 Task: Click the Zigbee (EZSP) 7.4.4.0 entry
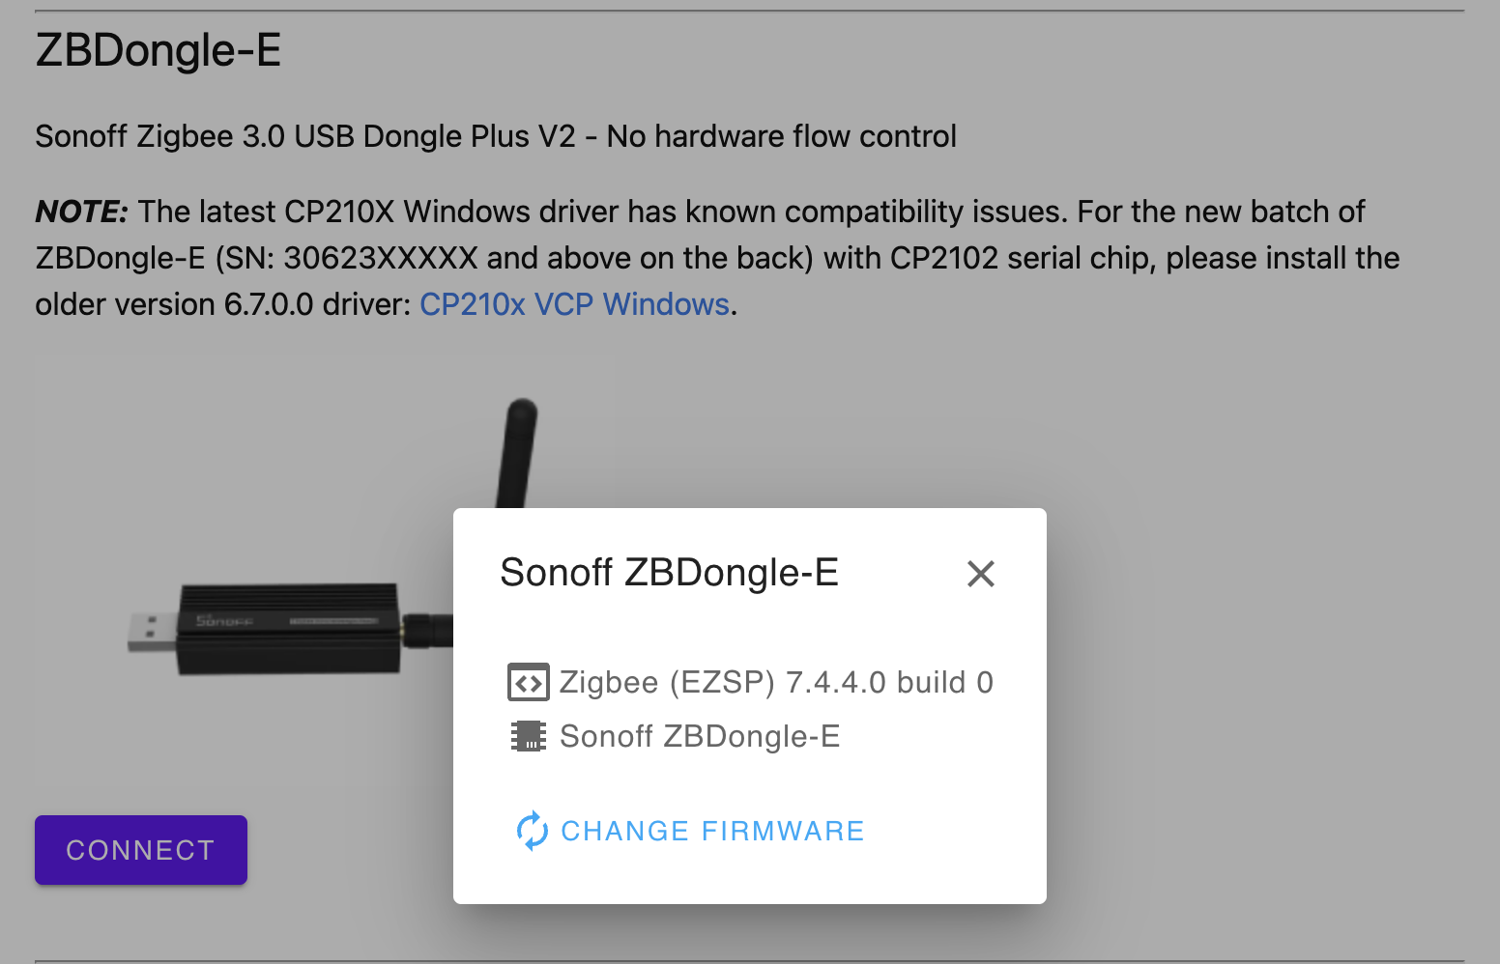[775, 682]
